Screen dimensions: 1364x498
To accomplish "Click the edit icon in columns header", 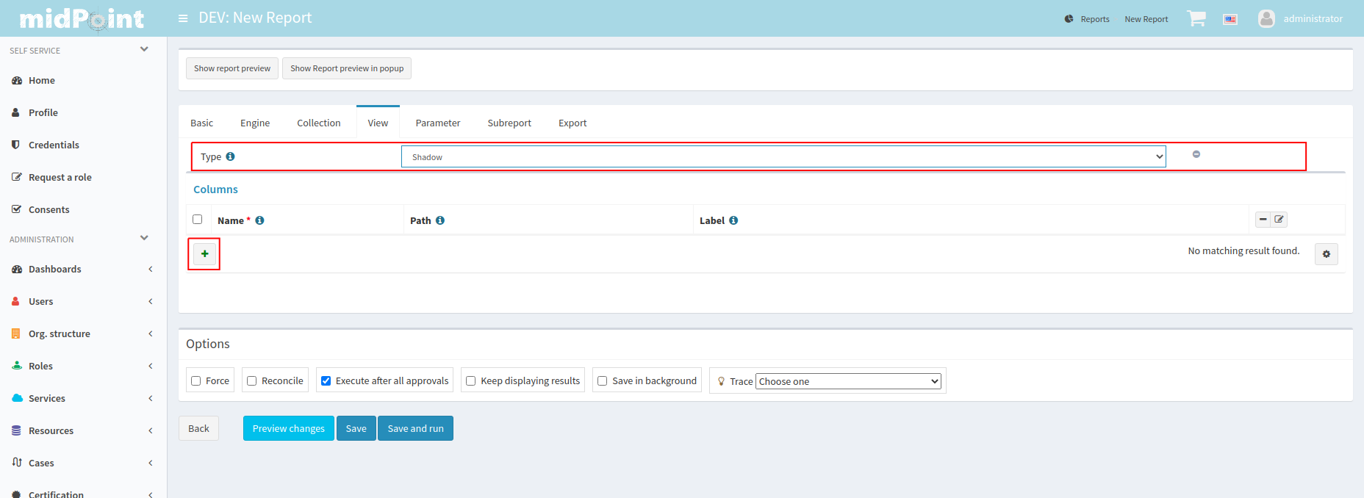I will tap(1279, 220).
